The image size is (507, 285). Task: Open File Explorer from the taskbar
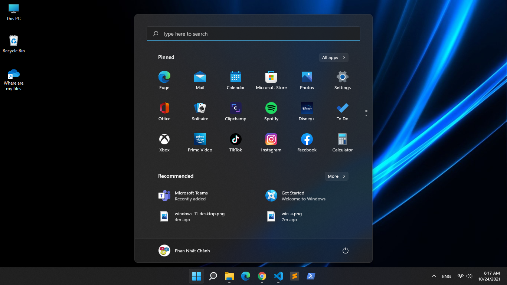(229, 276)
